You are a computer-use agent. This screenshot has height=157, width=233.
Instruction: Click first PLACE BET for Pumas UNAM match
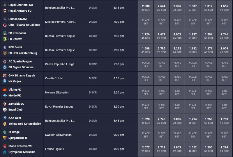(x=146, y=22)
